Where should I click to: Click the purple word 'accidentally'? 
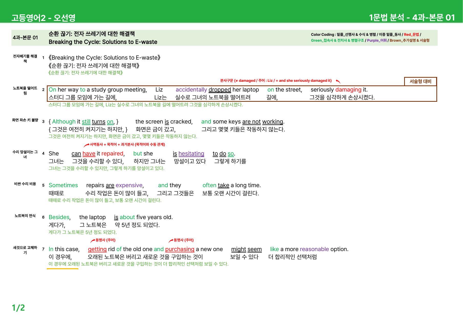point(191,90)
